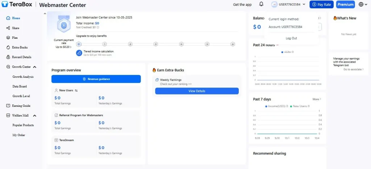Click the help icon beside Not Credited
The width and height of the screenshot is (371, 169).
pos(98,27)
